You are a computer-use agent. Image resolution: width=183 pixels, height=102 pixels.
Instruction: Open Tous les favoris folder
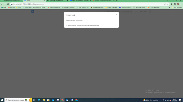tap(177, 7)
